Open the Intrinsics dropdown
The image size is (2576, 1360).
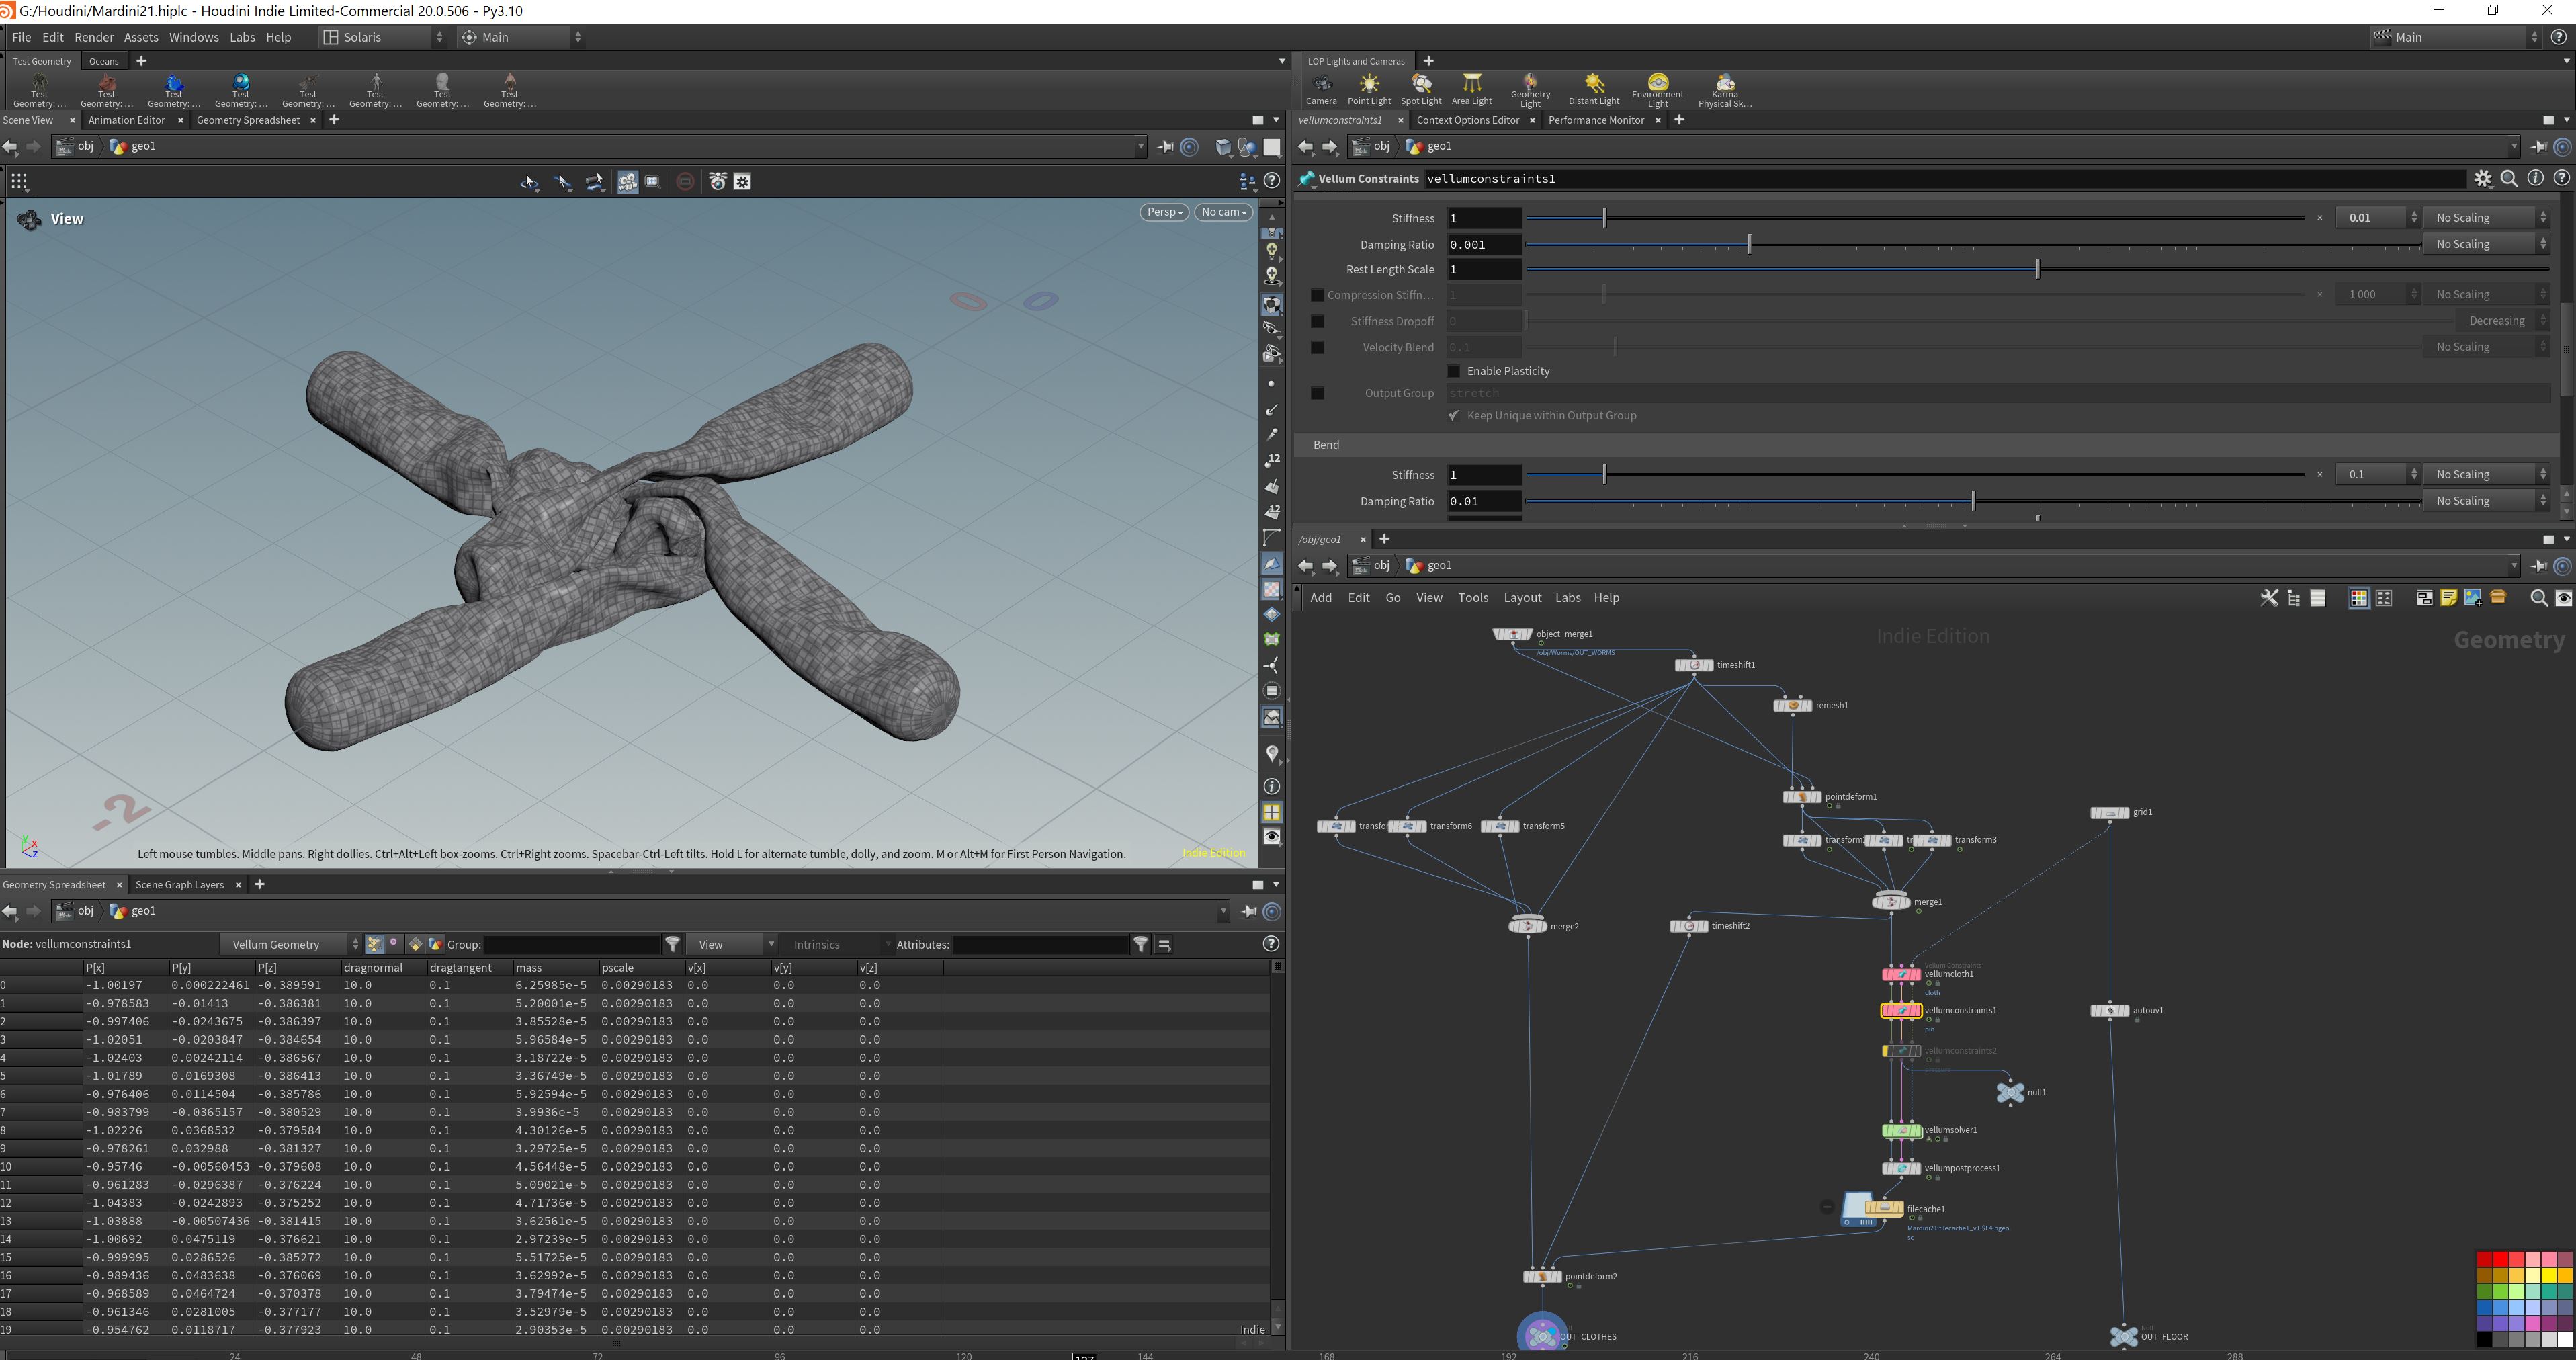841,944
